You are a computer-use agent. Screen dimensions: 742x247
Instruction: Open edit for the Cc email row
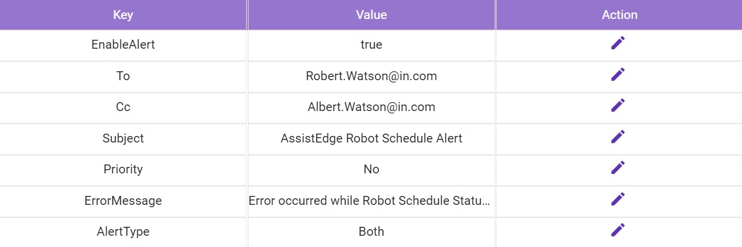point(618,106)
